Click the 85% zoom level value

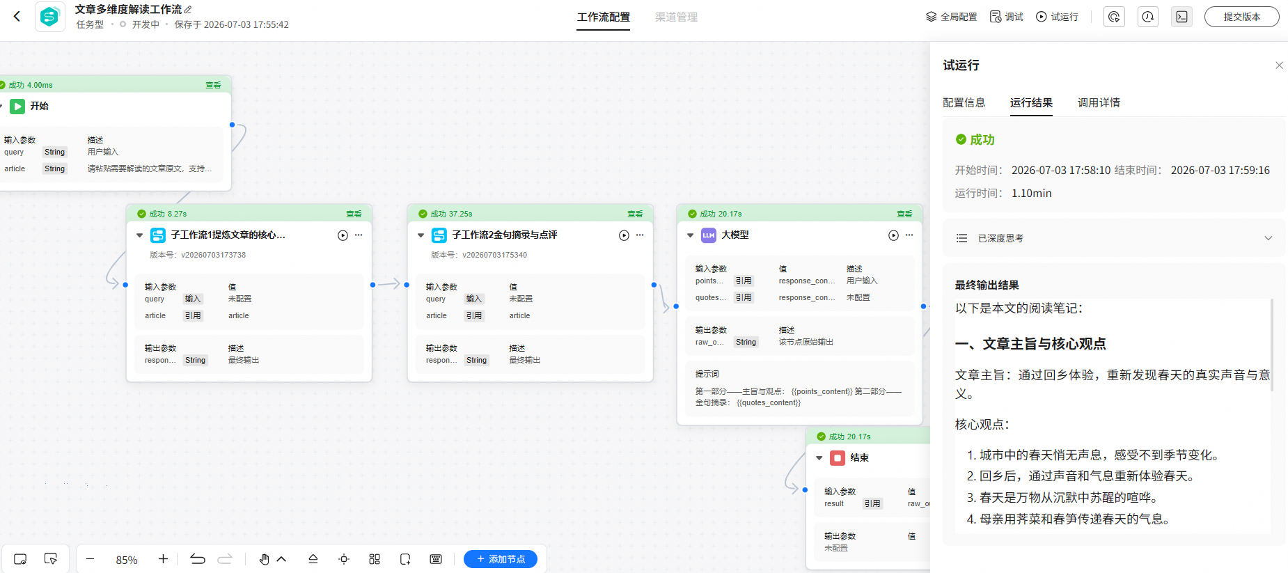click(x=127, y=560)
